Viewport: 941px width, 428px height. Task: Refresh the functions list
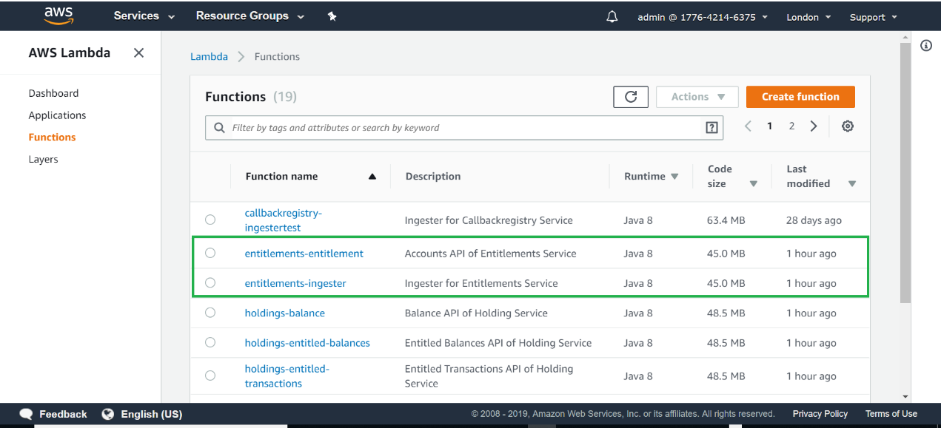pyautogui.click(x=631, y=97)
